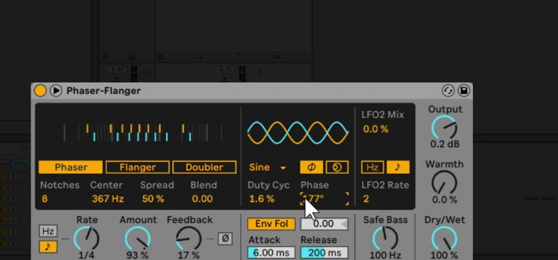Click the 100 Hz Safe Bass value
This screenshot has height=260, width=558.
tap(386, 255)
